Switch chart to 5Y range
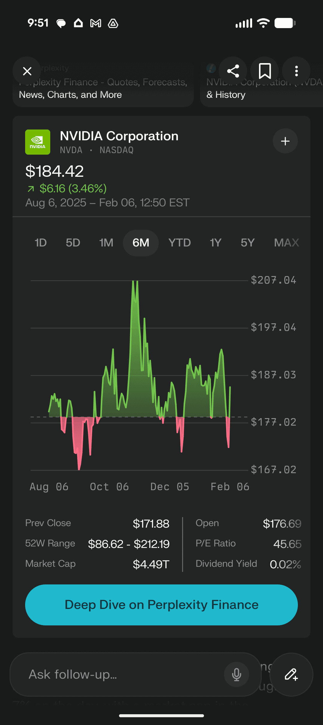The image size is (323, 725). click(x=248, y=243)
